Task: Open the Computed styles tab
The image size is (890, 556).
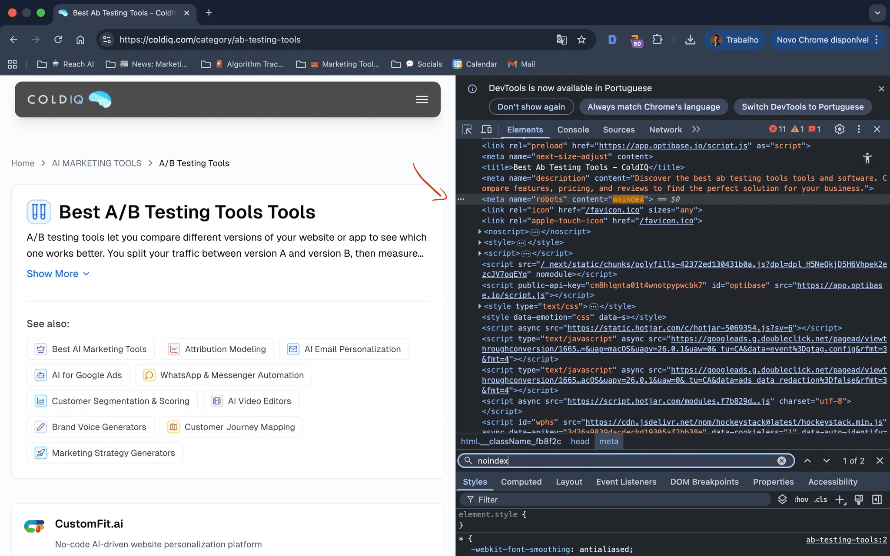Action: [521, 482]
